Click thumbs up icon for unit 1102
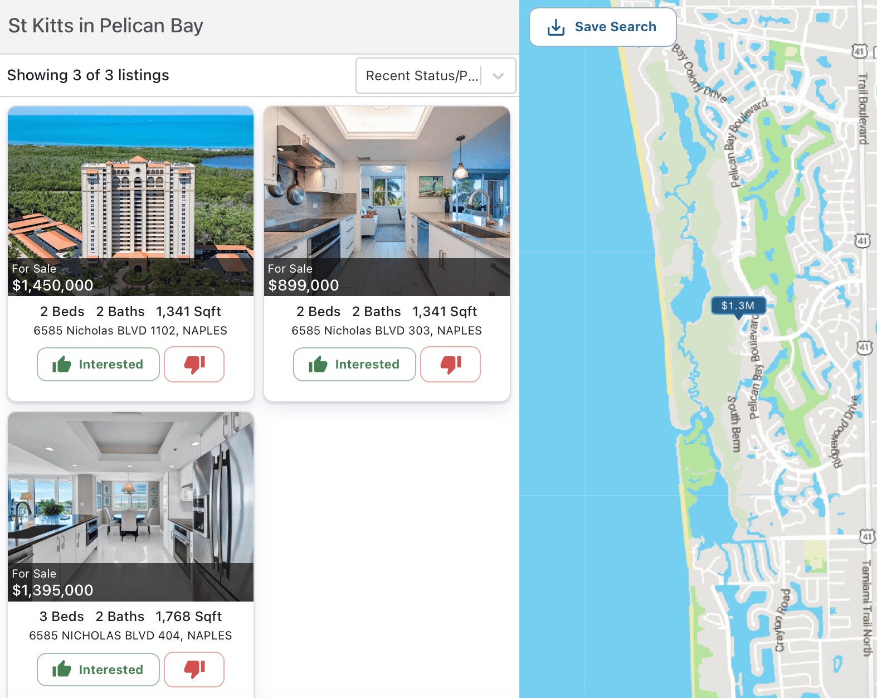The width and height of the screenshot is (877, 698). tap(62, 365)
